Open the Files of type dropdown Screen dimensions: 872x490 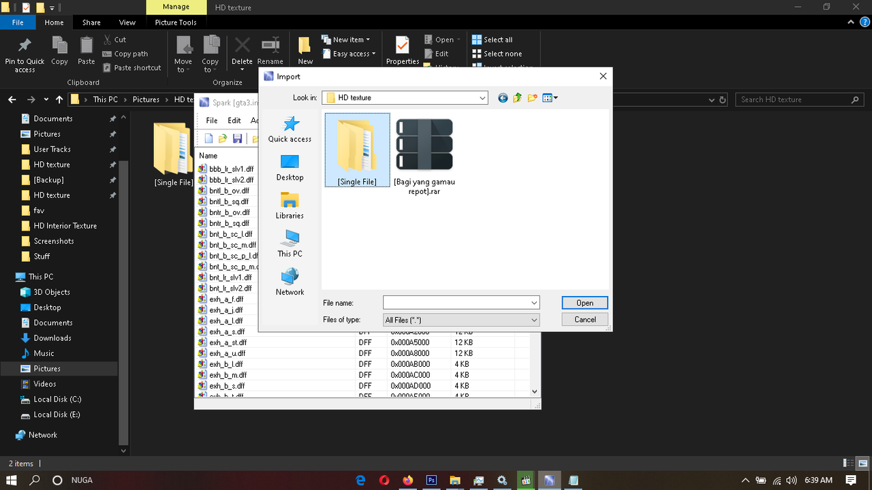461,320
